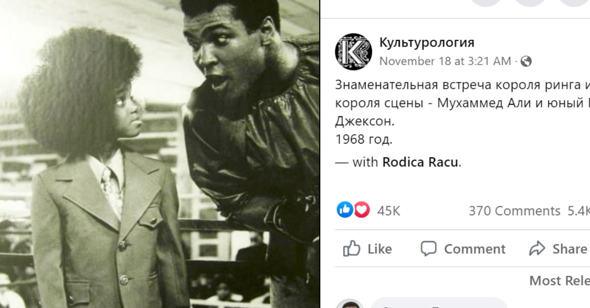Open the black-and-white boxing ring photo
Viewport: 590px width, 308px height.
point(160,154)
